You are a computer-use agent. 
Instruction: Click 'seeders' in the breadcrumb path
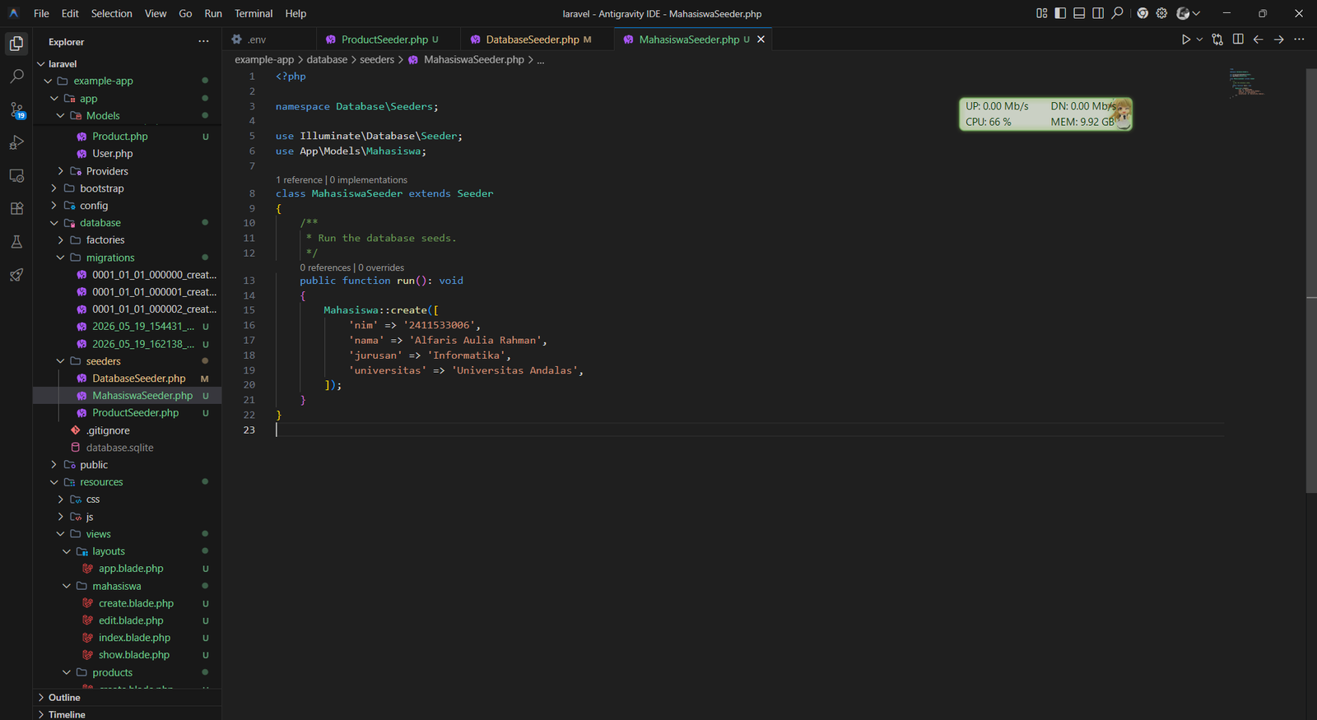[x=377, y=59]
